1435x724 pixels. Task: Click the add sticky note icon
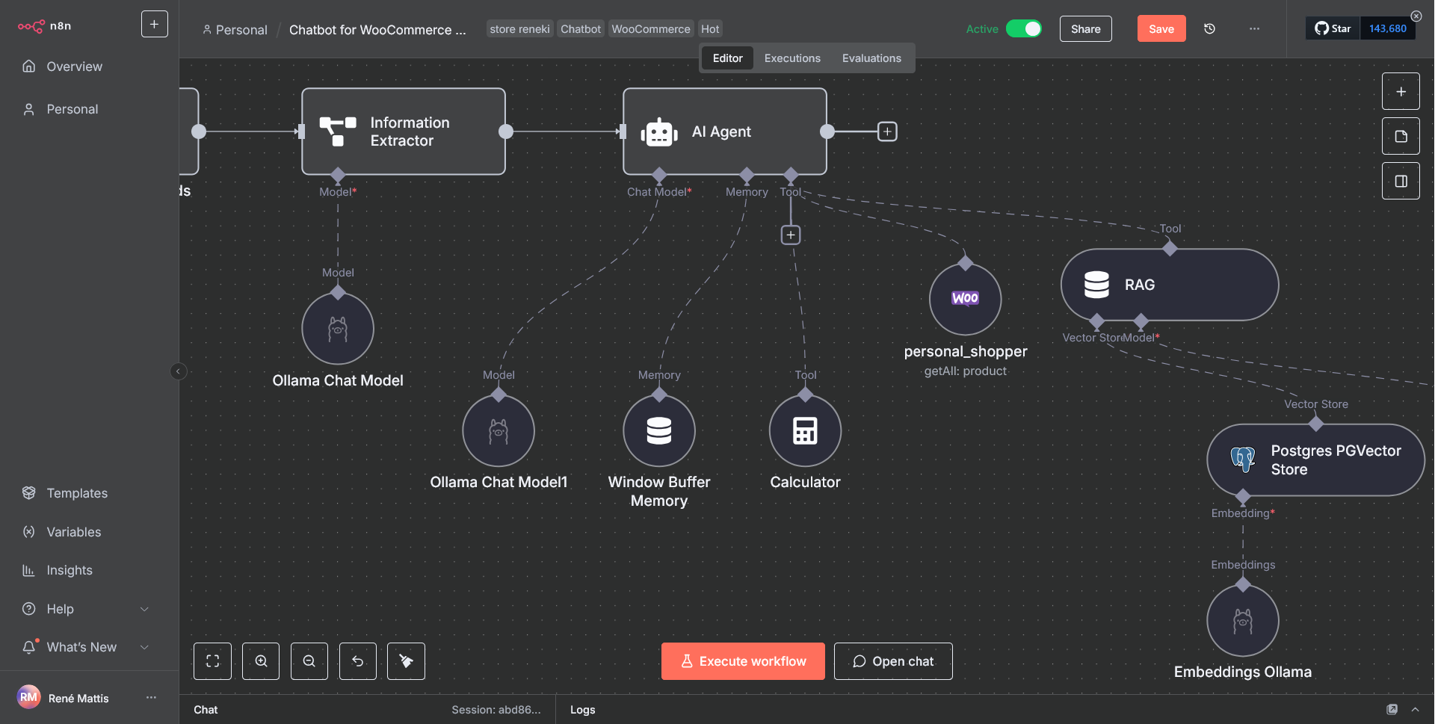[x=1401, y=137]
